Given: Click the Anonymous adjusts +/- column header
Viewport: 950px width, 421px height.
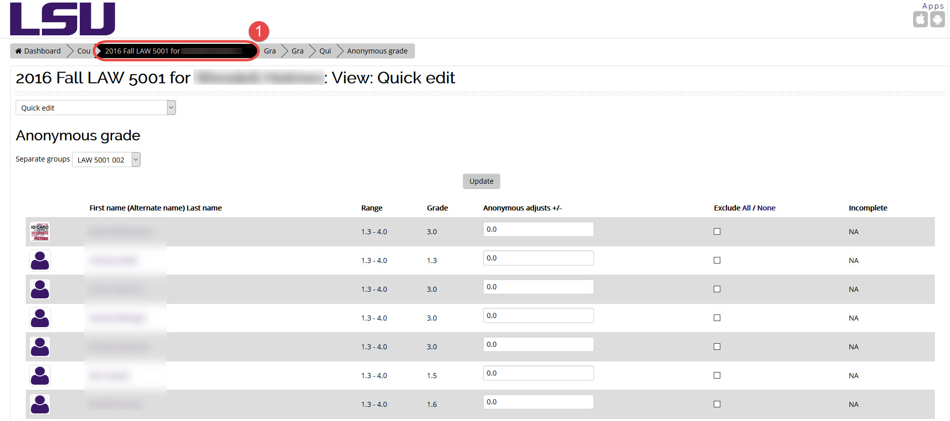Looking at the screenshot, I should coord(522,208).
